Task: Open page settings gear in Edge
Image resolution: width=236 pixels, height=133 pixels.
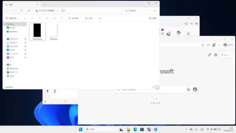Action: [216, 55]
